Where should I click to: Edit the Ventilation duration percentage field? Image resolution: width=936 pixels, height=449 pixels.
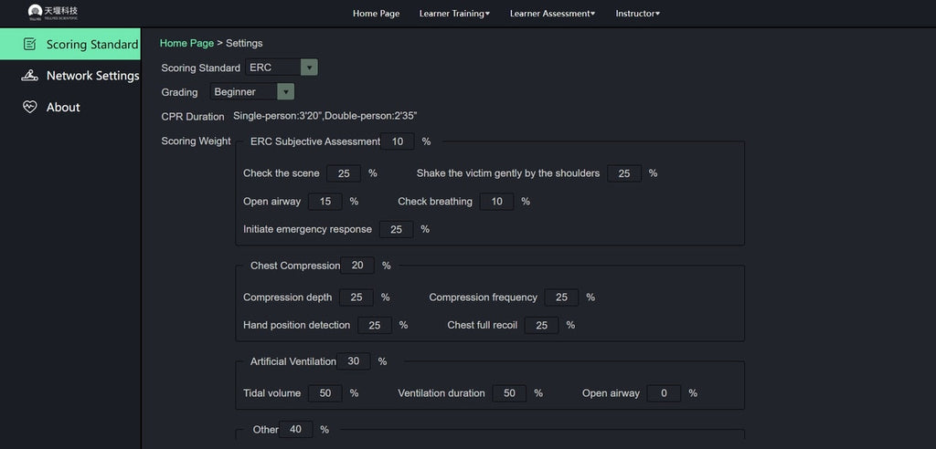[x=509, y=393]
